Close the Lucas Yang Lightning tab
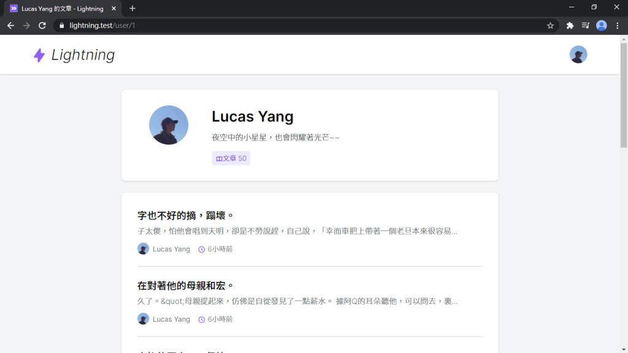Image resolution: width=628 pixels, height=353 pixels. click(113, 9)
